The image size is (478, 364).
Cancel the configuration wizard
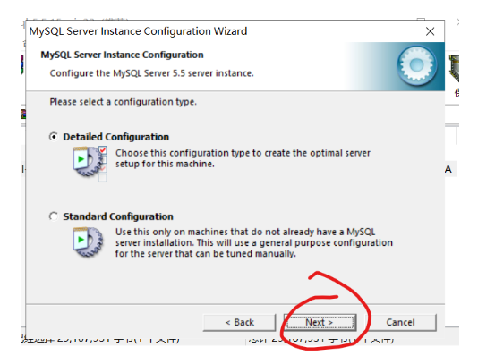tap(400, 322)
